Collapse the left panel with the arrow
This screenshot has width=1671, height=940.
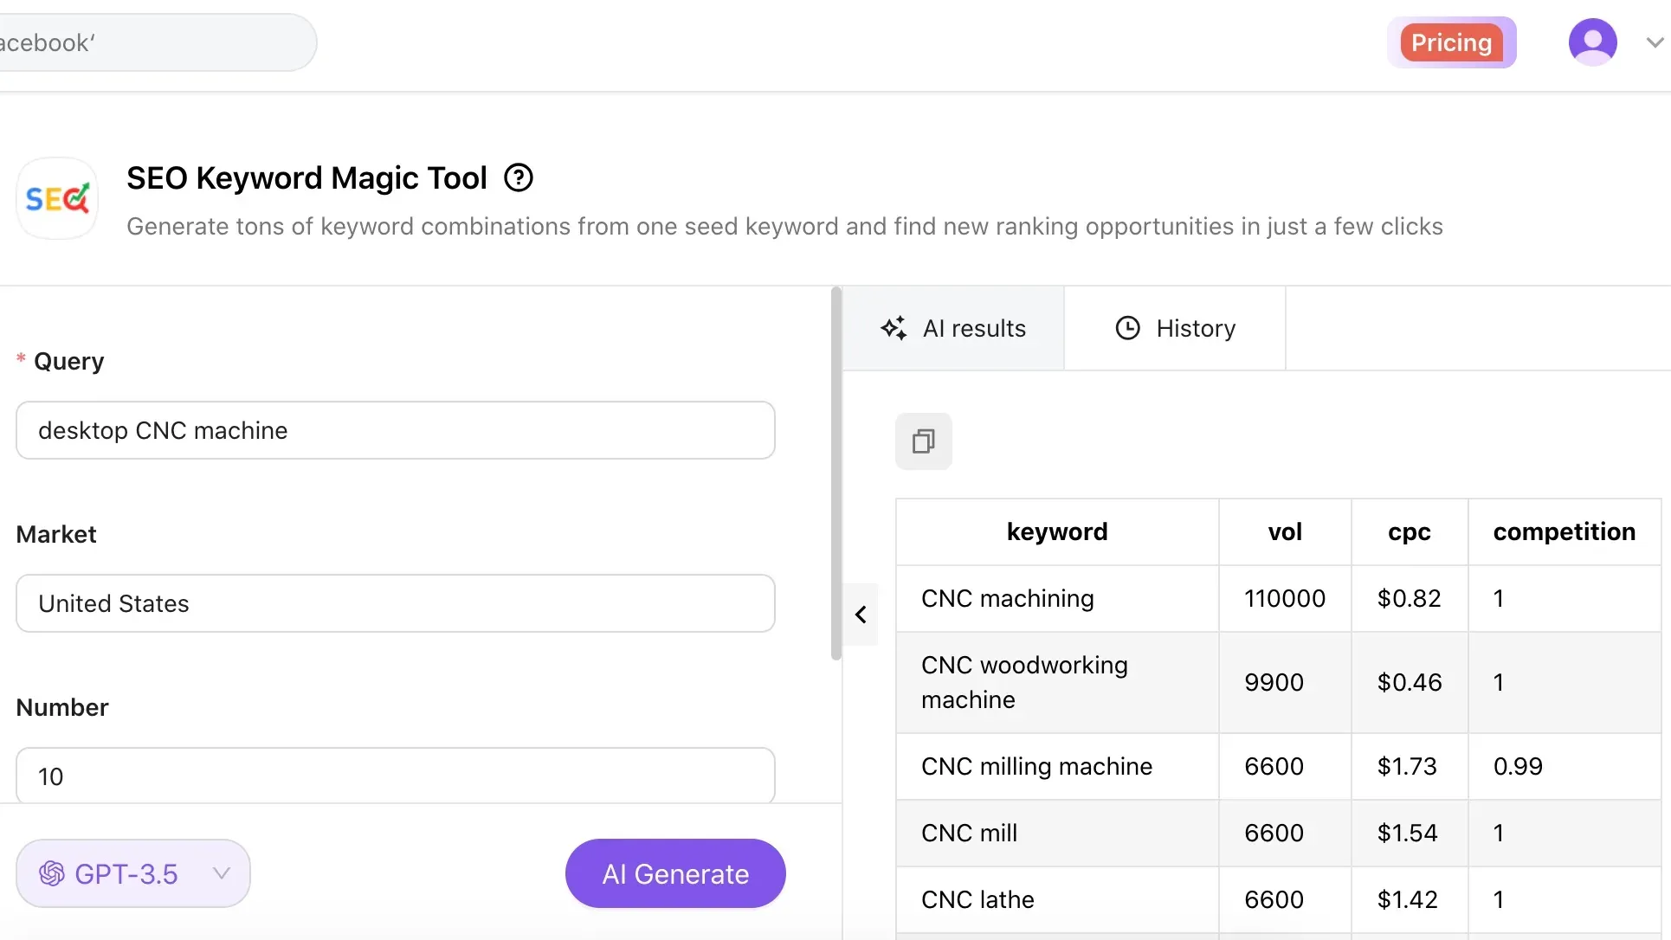pyautogui.click(x=861, y=615)
